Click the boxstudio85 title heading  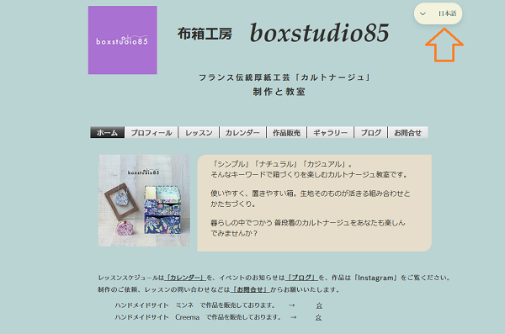[320, 33]
